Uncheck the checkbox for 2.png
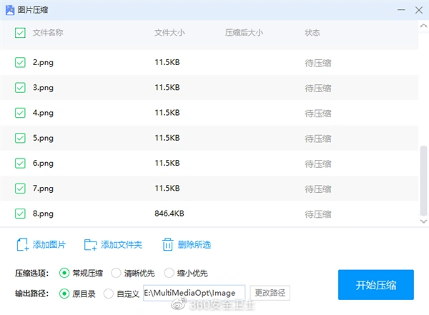 pos(20,62)
